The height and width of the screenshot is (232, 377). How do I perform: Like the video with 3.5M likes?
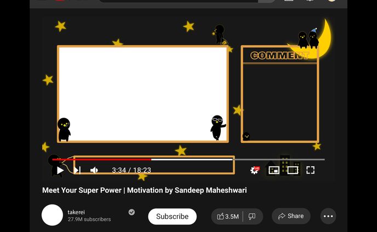[228, 216]
